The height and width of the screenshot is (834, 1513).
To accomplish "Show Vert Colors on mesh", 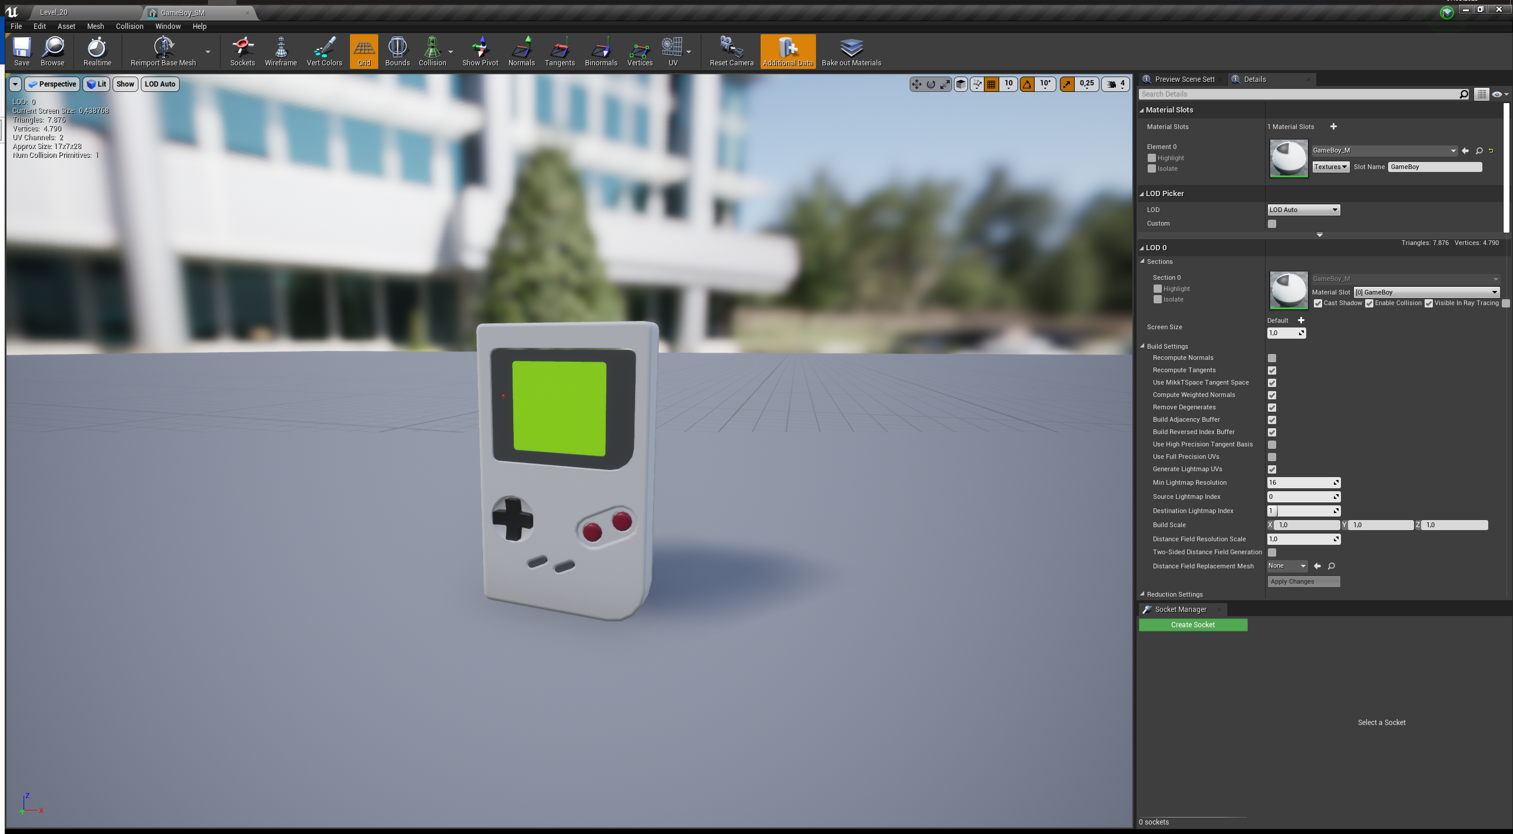I will [324, 51].
